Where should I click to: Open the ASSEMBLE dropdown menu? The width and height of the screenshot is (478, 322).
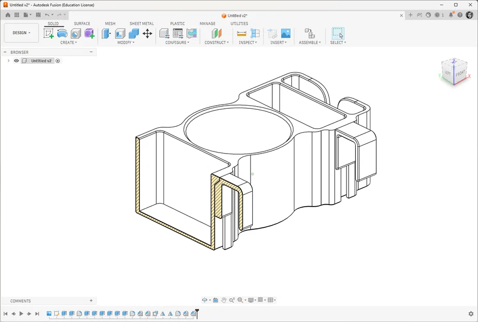310,43
